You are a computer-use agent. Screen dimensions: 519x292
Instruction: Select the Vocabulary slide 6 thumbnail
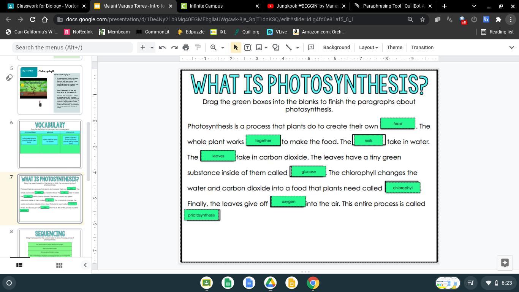tap(50, 144)
